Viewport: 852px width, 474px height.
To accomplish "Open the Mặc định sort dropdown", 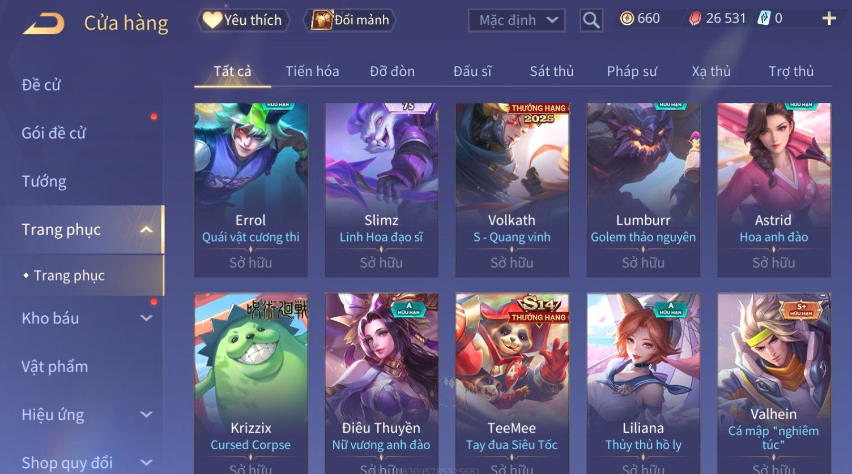I will click(517, 20).
